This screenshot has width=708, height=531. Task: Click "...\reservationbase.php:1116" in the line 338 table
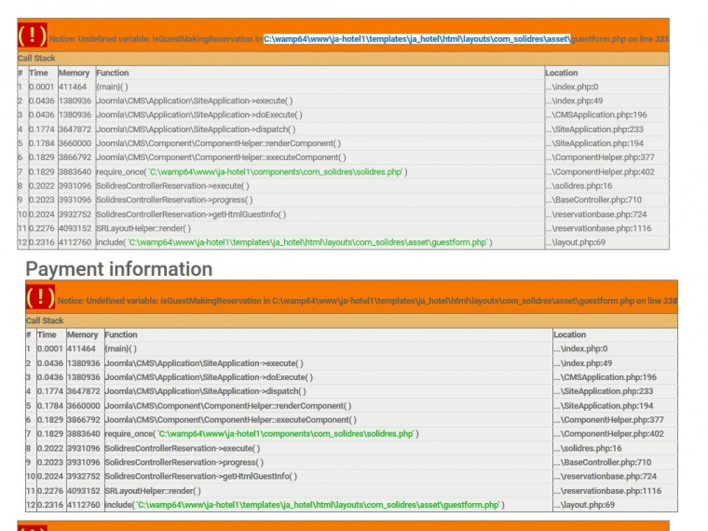[607, 490]
